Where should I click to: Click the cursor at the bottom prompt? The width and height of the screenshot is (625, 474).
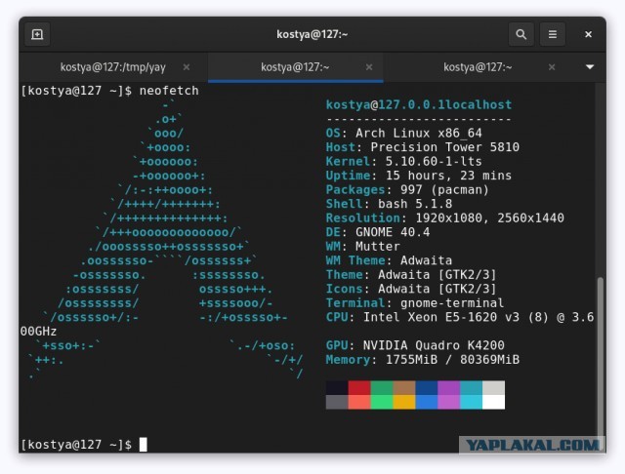pos(144,445)
